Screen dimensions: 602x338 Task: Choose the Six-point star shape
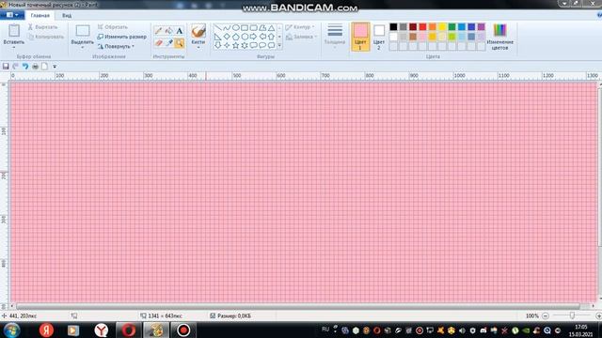point(245,45)
